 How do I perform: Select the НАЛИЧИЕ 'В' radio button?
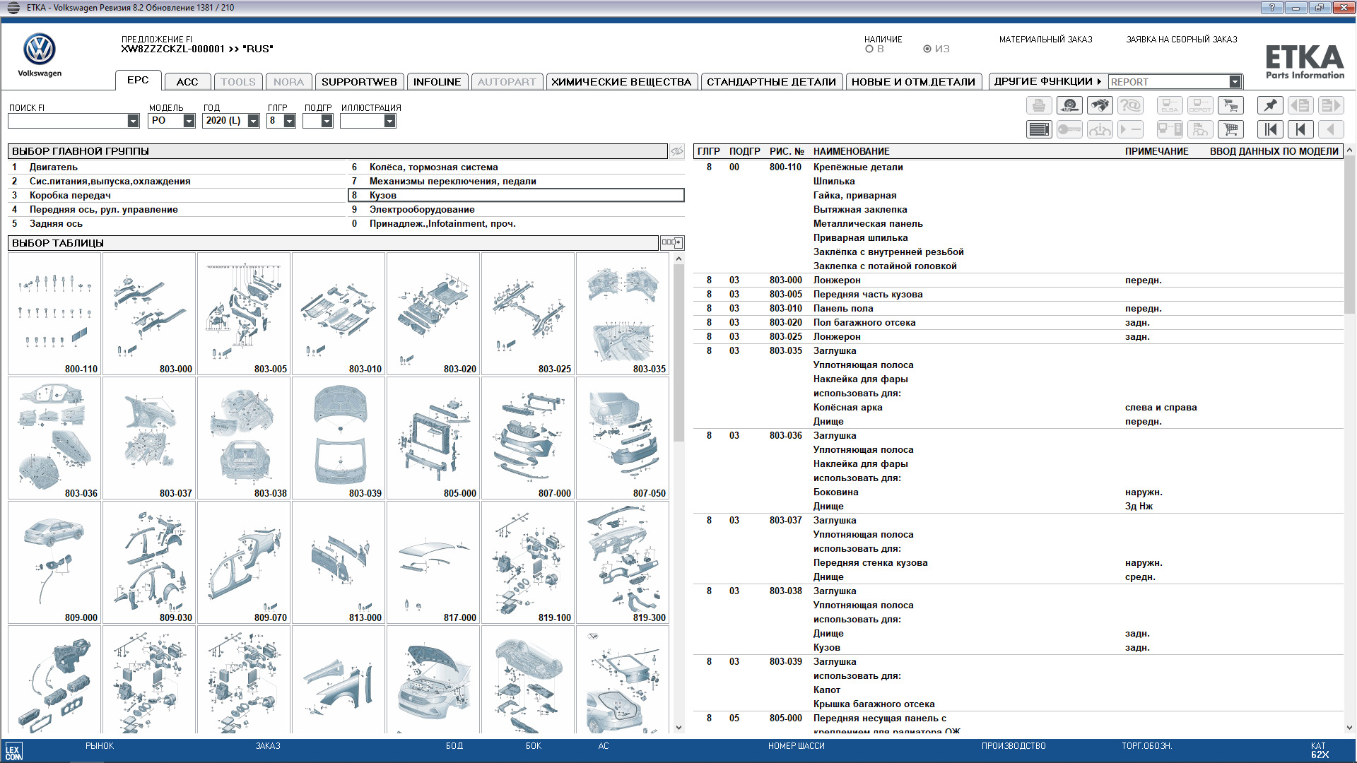point(869,49)
